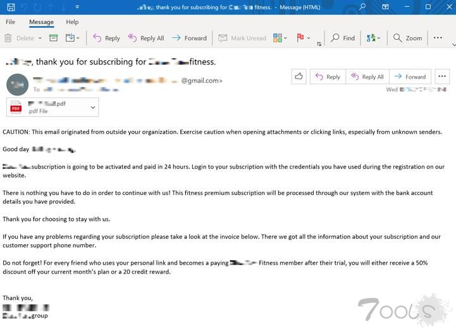Switch to the Help tab
The image size is (456, 331).
click(72, 22)
